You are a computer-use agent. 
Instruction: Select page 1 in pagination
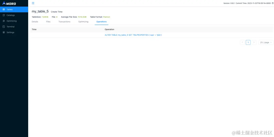point(248,42)
